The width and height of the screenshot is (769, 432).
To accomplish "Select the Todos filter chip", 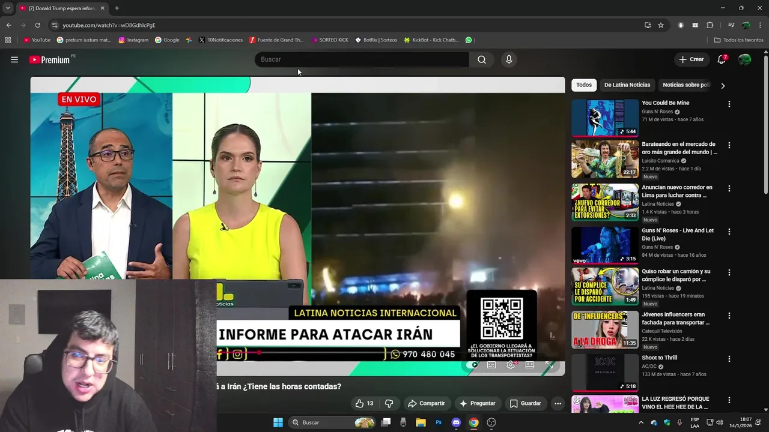I will (584, 85).
